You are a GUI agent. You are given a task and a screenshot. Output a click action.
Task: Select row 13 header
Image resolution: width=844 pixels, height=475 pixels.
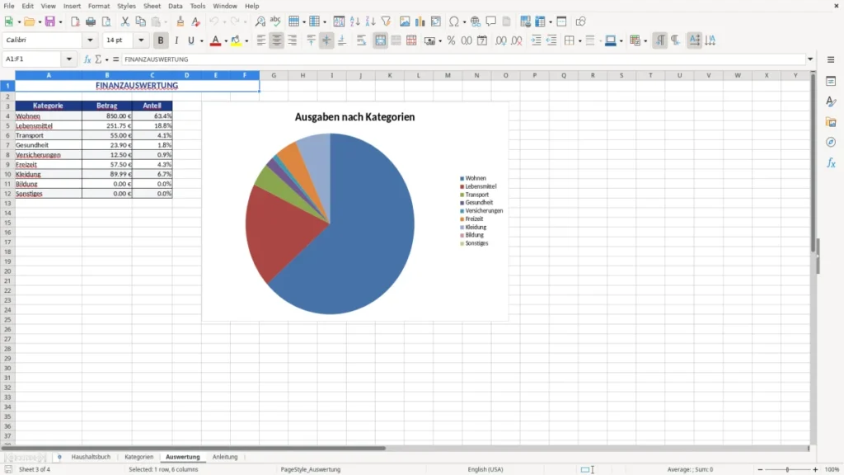click(x=7, y=203)
